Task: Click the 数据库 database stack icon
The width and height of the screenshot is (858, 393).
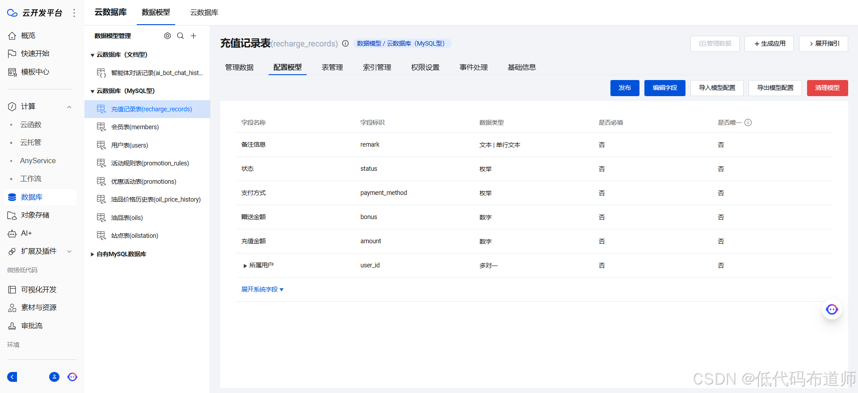Action: (12, 197)
